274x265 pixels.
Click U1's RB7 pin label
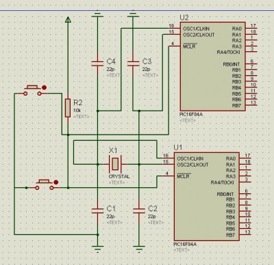[230, 235]
